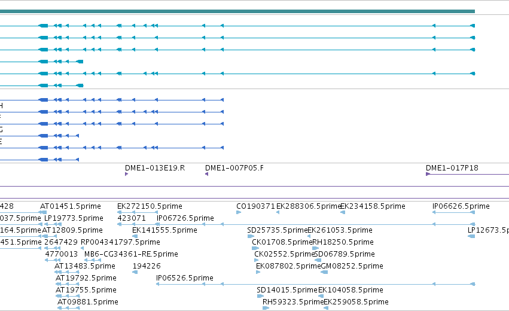The image size is (509, 311).
Task: Click the AT01451.5prime EST label
Action: click(71, 206)
